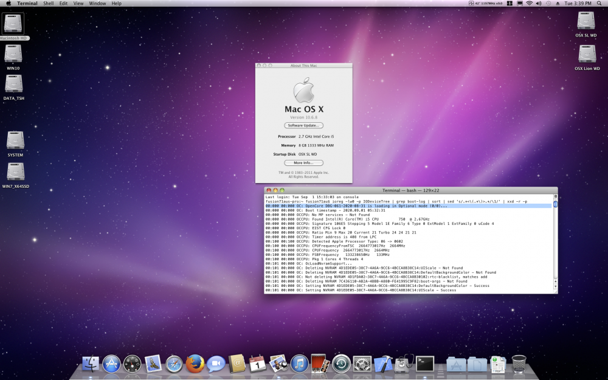This screenshot has height=380, width=608.
Task: Launch Safari from the Dock
Action: click(174, 364)
